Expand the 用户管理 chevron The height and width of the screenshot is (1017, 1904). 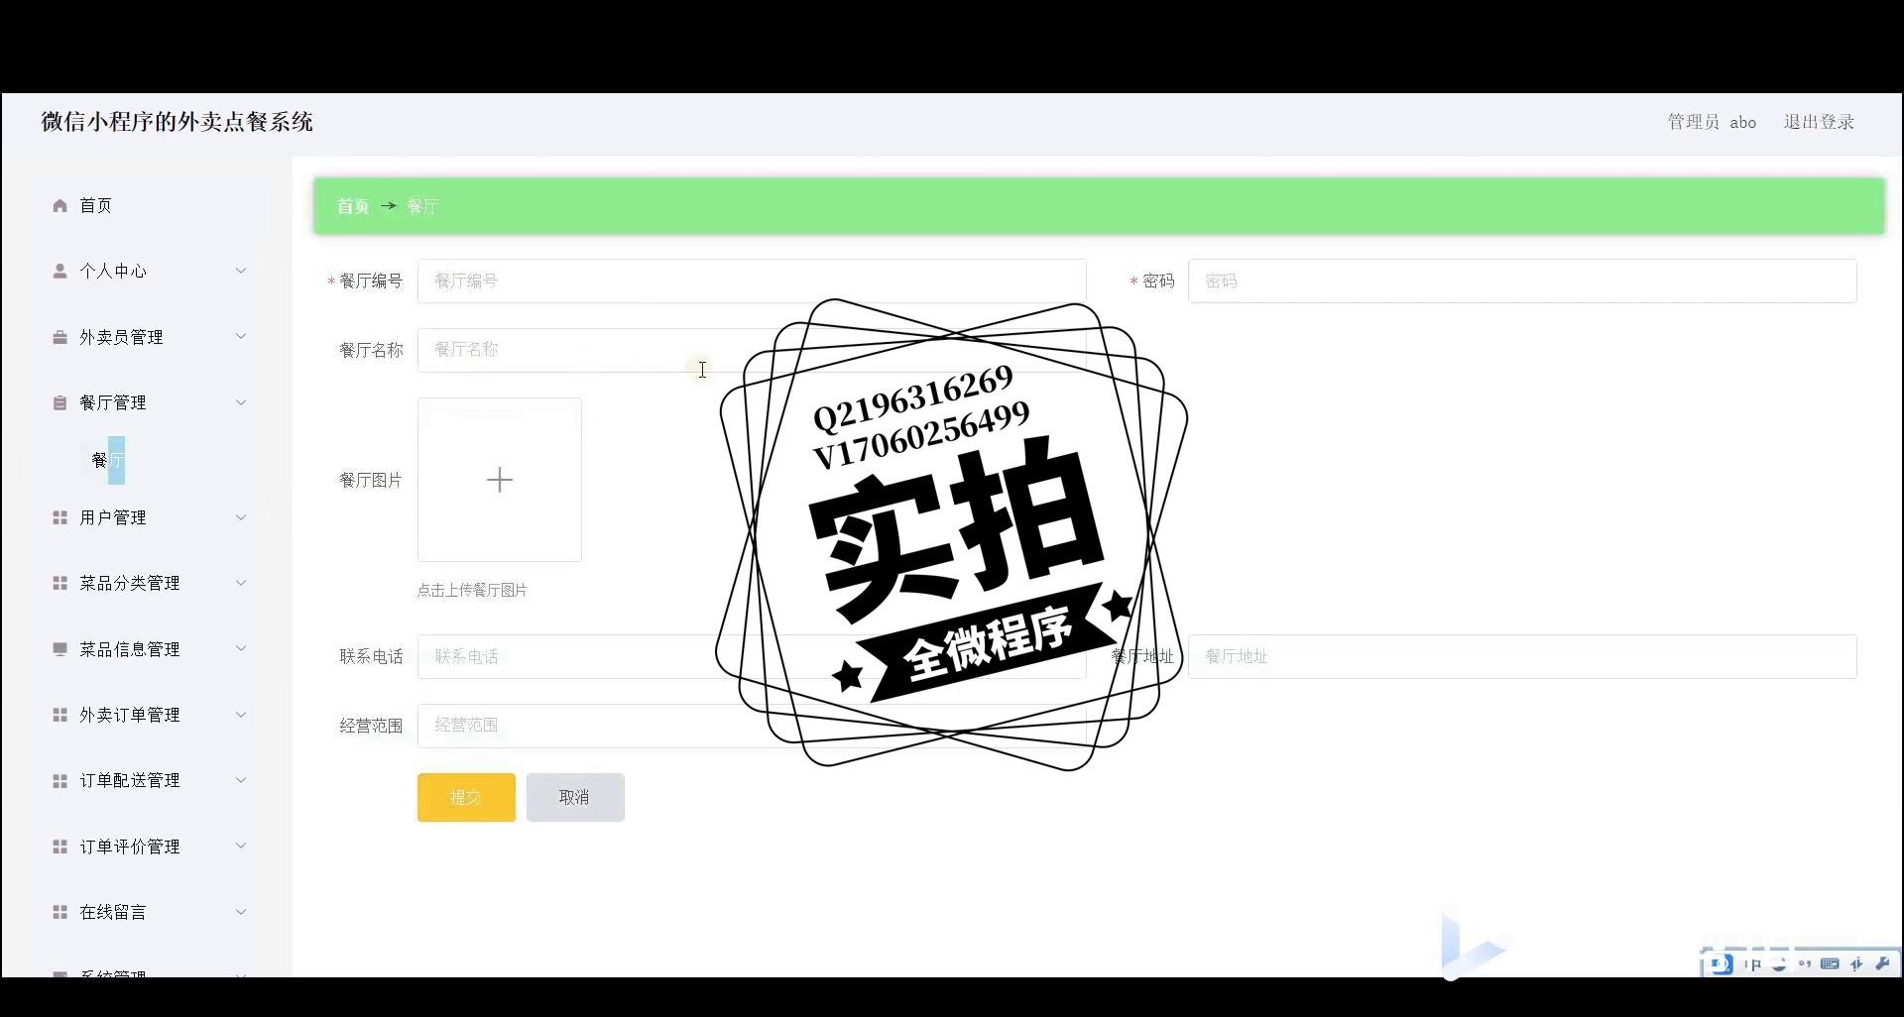point(241,517)
